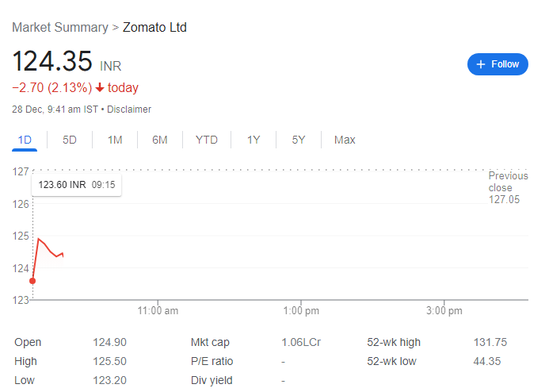Image resolution: width=549 pixels, height=392 pixels.
Task: Select the YTD chart tab
Action: pyautogui.click(x=207, y=140)
